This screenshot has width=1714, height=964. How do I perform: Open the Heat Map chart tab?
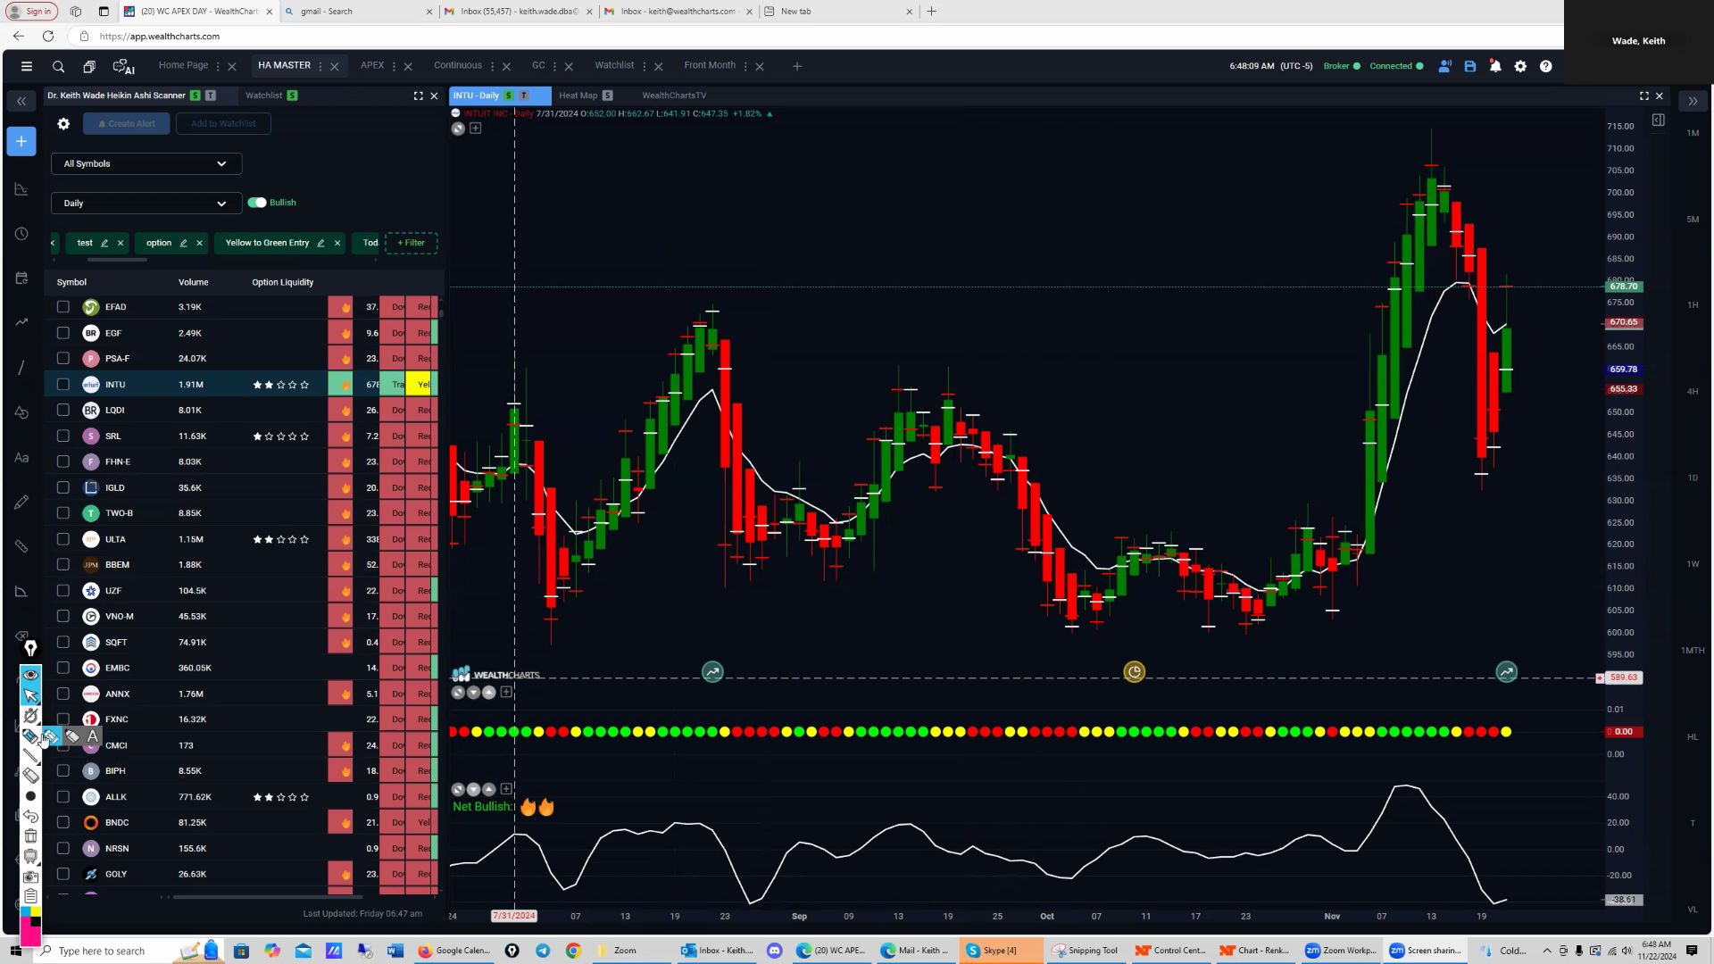(578, 96)
